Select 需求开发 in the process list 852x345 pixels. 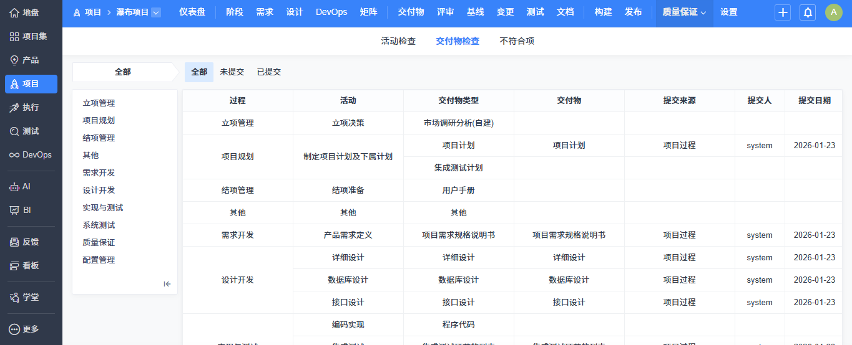(99, 172)
